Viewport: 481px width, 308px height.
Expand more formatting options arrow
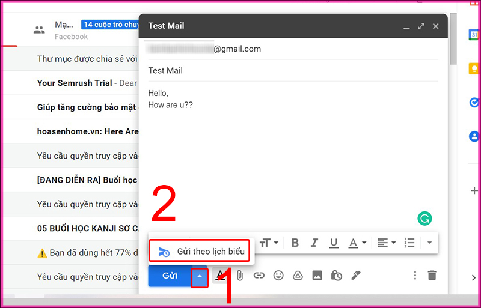point(429,243)
